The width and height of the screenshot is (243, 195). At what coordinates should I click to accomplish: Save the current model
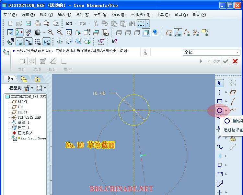click(29, 23)
